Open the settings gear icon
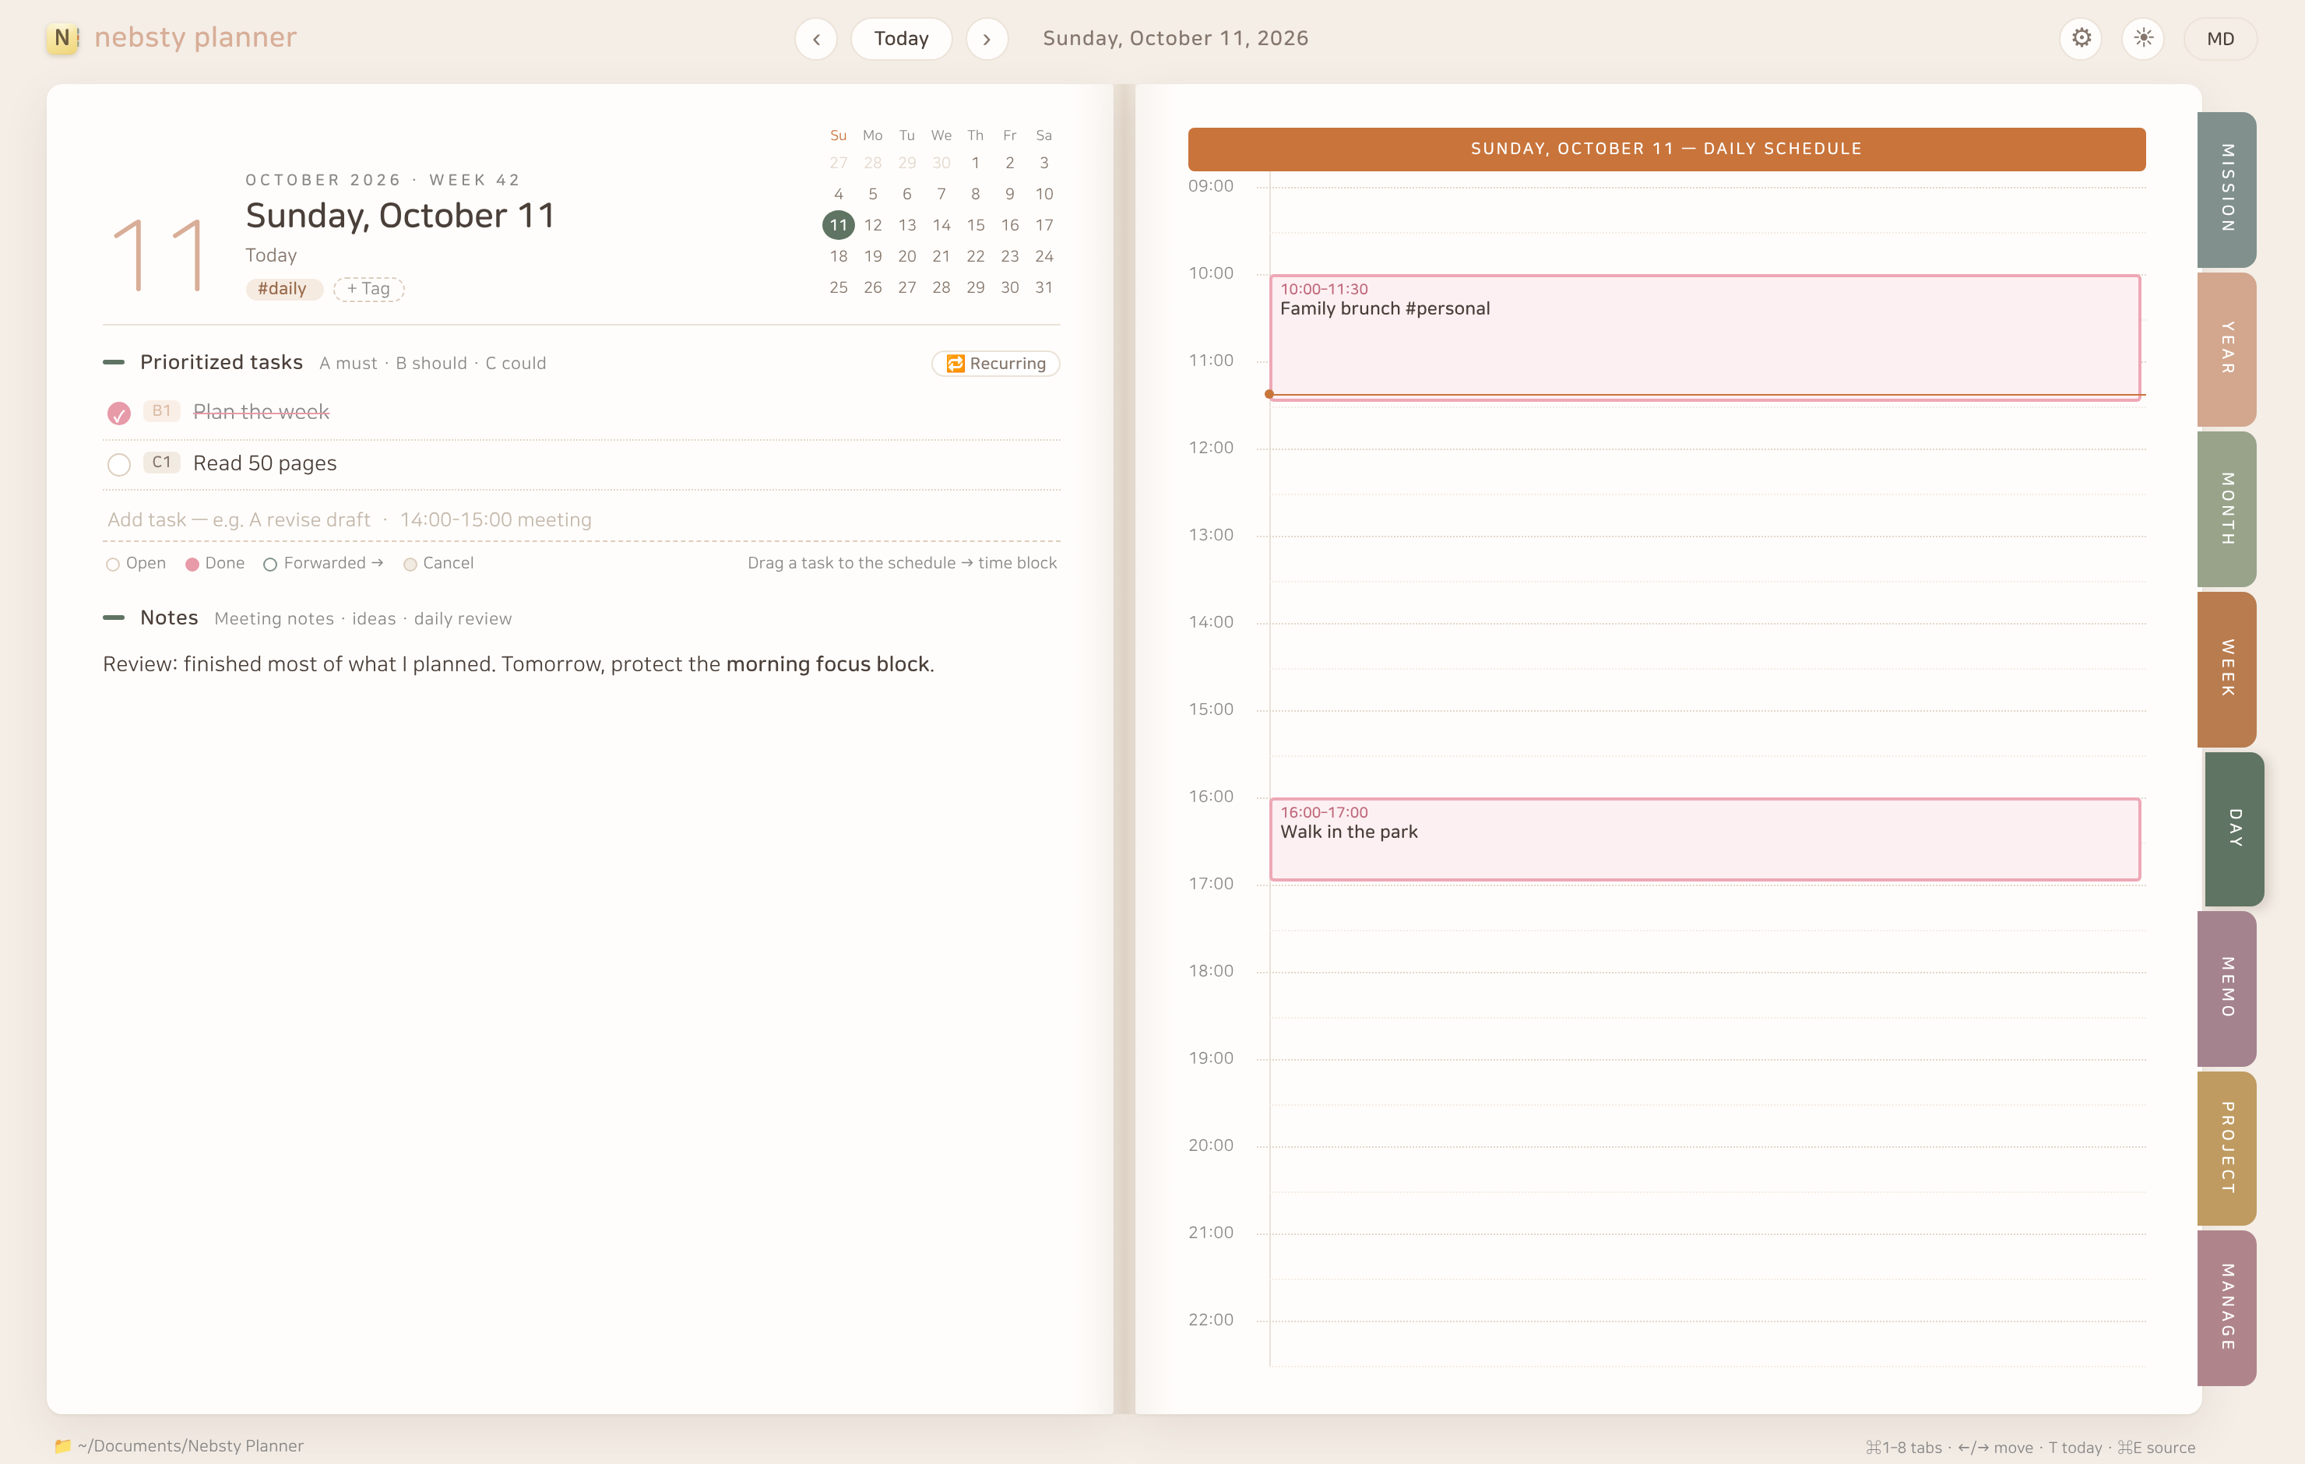The width and height of the screenshot is (2305, 1464). tap(2081, 38)
